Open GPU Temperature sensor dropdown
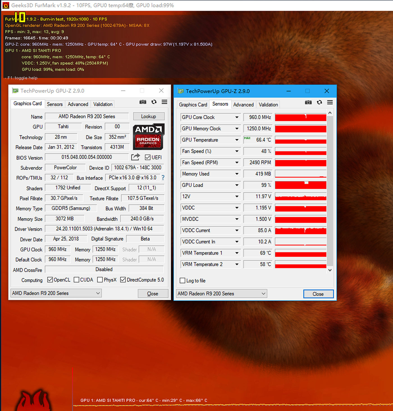Screen dimensions: 393x411 pyautogui.click(x=237, y=140)
